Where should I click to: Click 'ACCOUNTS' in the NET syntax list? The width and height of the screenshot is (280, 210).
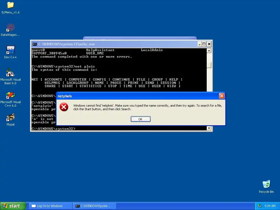tap(53, 80)
